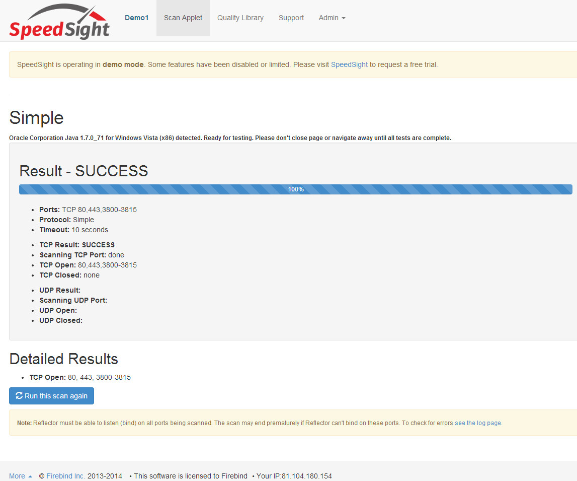Open the Admin dropdown menu
Image resolution: width=577 pixels, height=481 pixels.
click(x=332, y=18)
